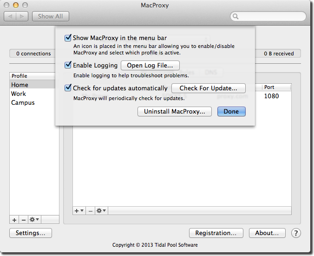The width and height of the screenshot is (314, 256).
Task: Click the magnifying glass search icon
Action: pos(235,16)
